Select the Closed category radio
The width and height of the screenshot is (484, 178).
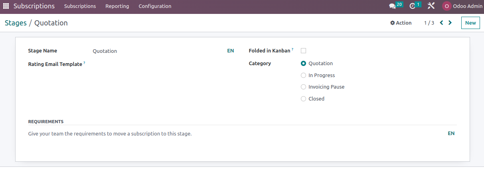pyautogui.click(x=303, y=99)
